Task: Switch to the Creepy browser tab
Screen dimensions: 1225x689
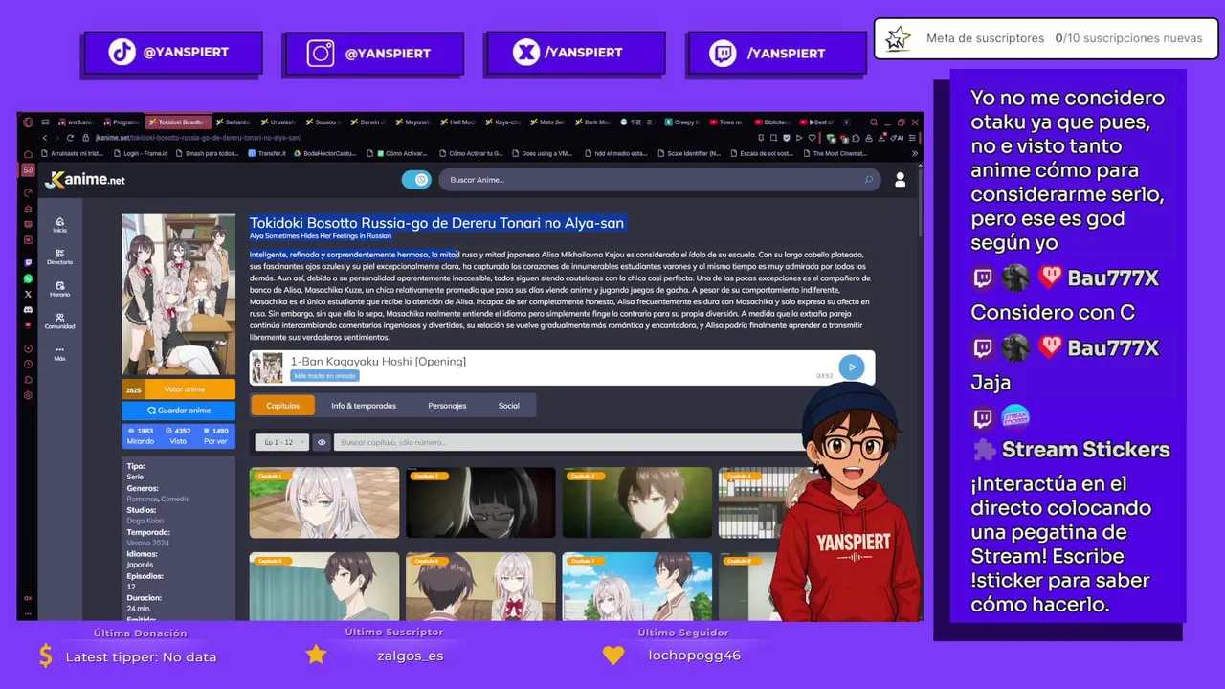Action: 681,122
